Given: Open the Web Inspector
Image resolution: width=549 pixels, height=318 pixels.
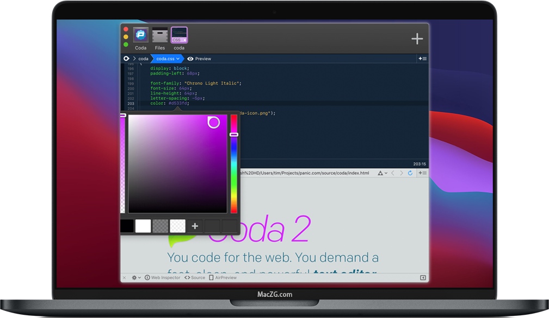Looking at the screenshot, I should [x=165, y=277].
